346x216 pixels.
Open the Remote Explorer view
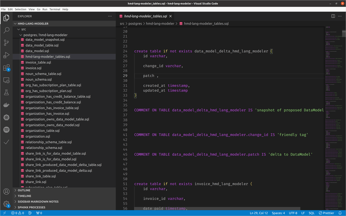click(x=6, y=80)
